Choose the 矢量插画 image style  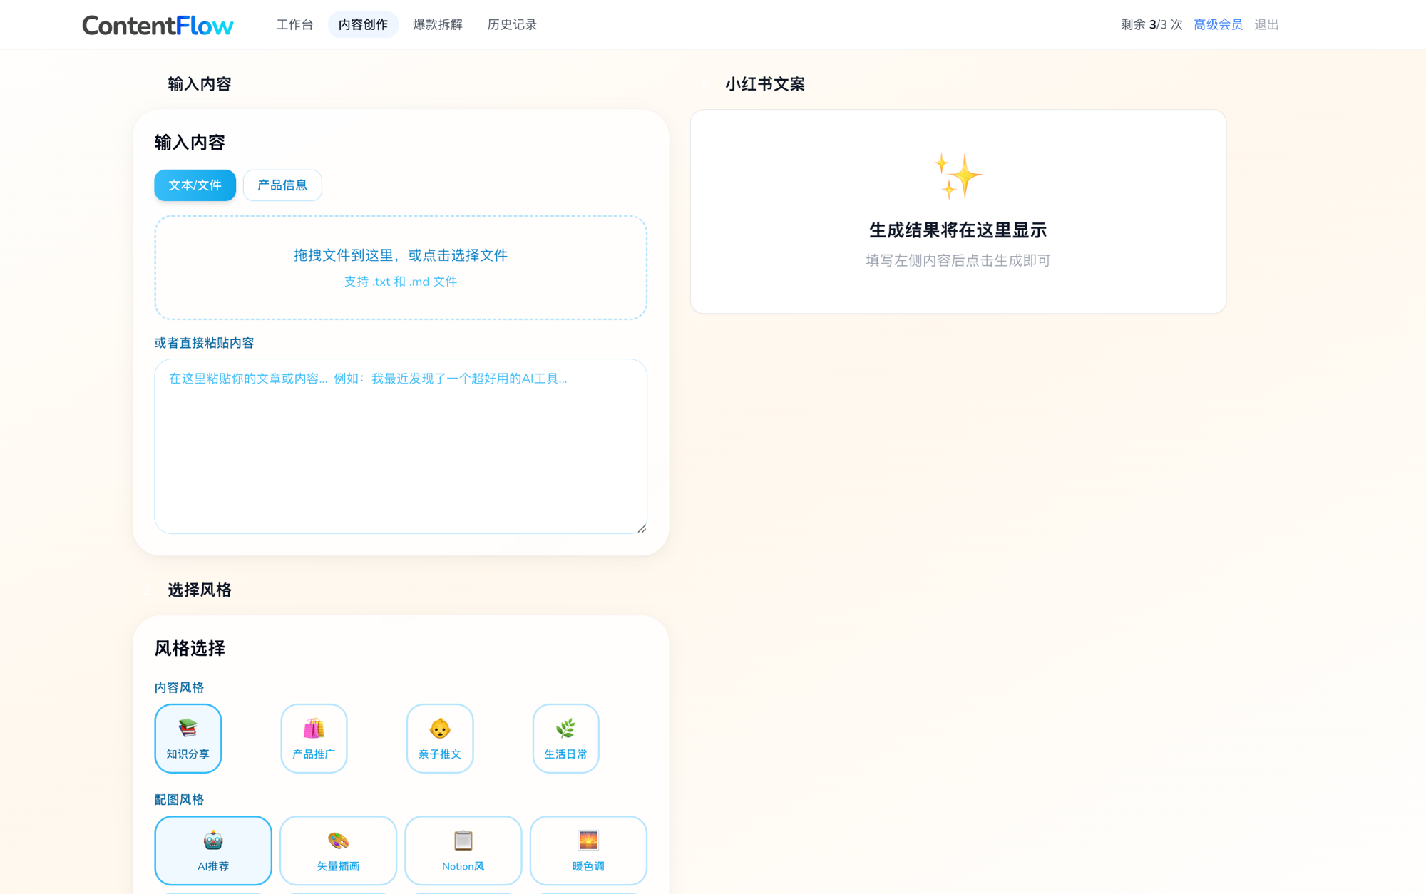point(338,851)
